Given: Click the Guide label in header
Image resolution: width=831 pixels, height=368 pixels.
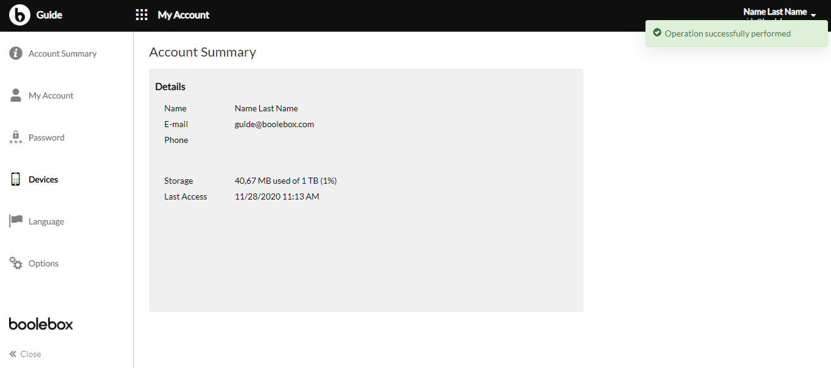Looking at the screenshot, I should pyautogui.click(x=49, y=15).
